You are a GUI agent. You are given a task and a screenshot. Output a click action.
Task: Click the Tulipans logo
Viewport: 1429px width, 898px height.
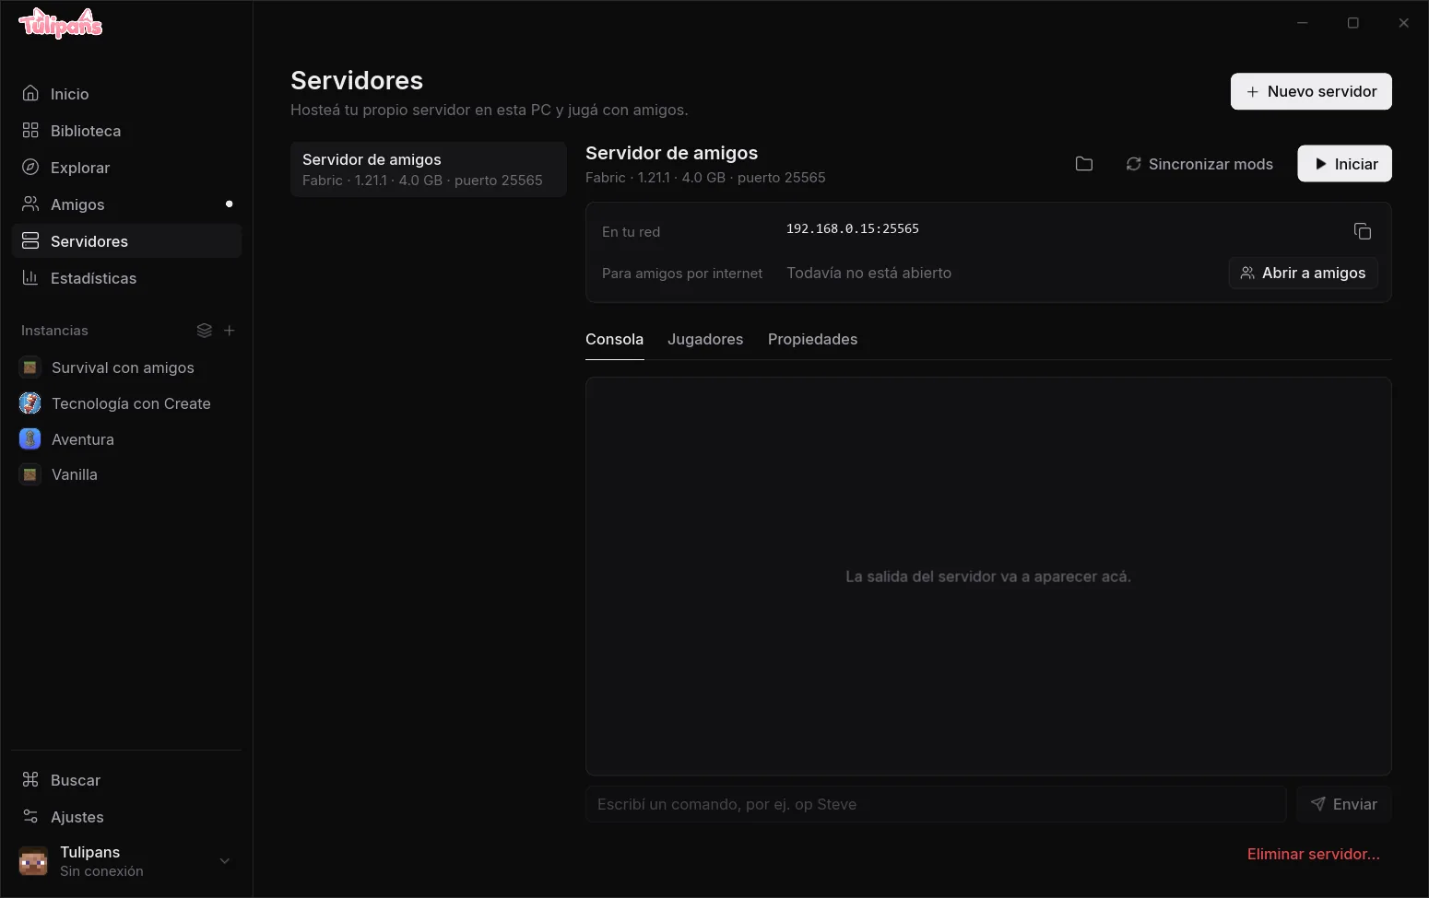click(x=61, y=24)
